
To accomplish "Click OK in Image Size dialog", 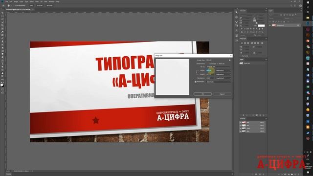I will coord(203,94).
